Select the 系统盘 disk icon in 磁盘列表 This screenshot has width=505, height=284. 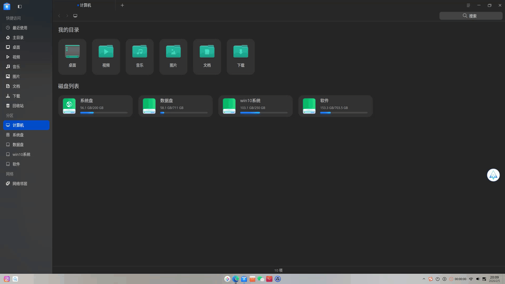pos(69,106)
